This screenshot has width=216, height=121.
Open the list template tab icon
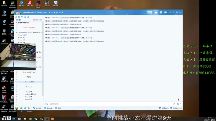(161, 12)
